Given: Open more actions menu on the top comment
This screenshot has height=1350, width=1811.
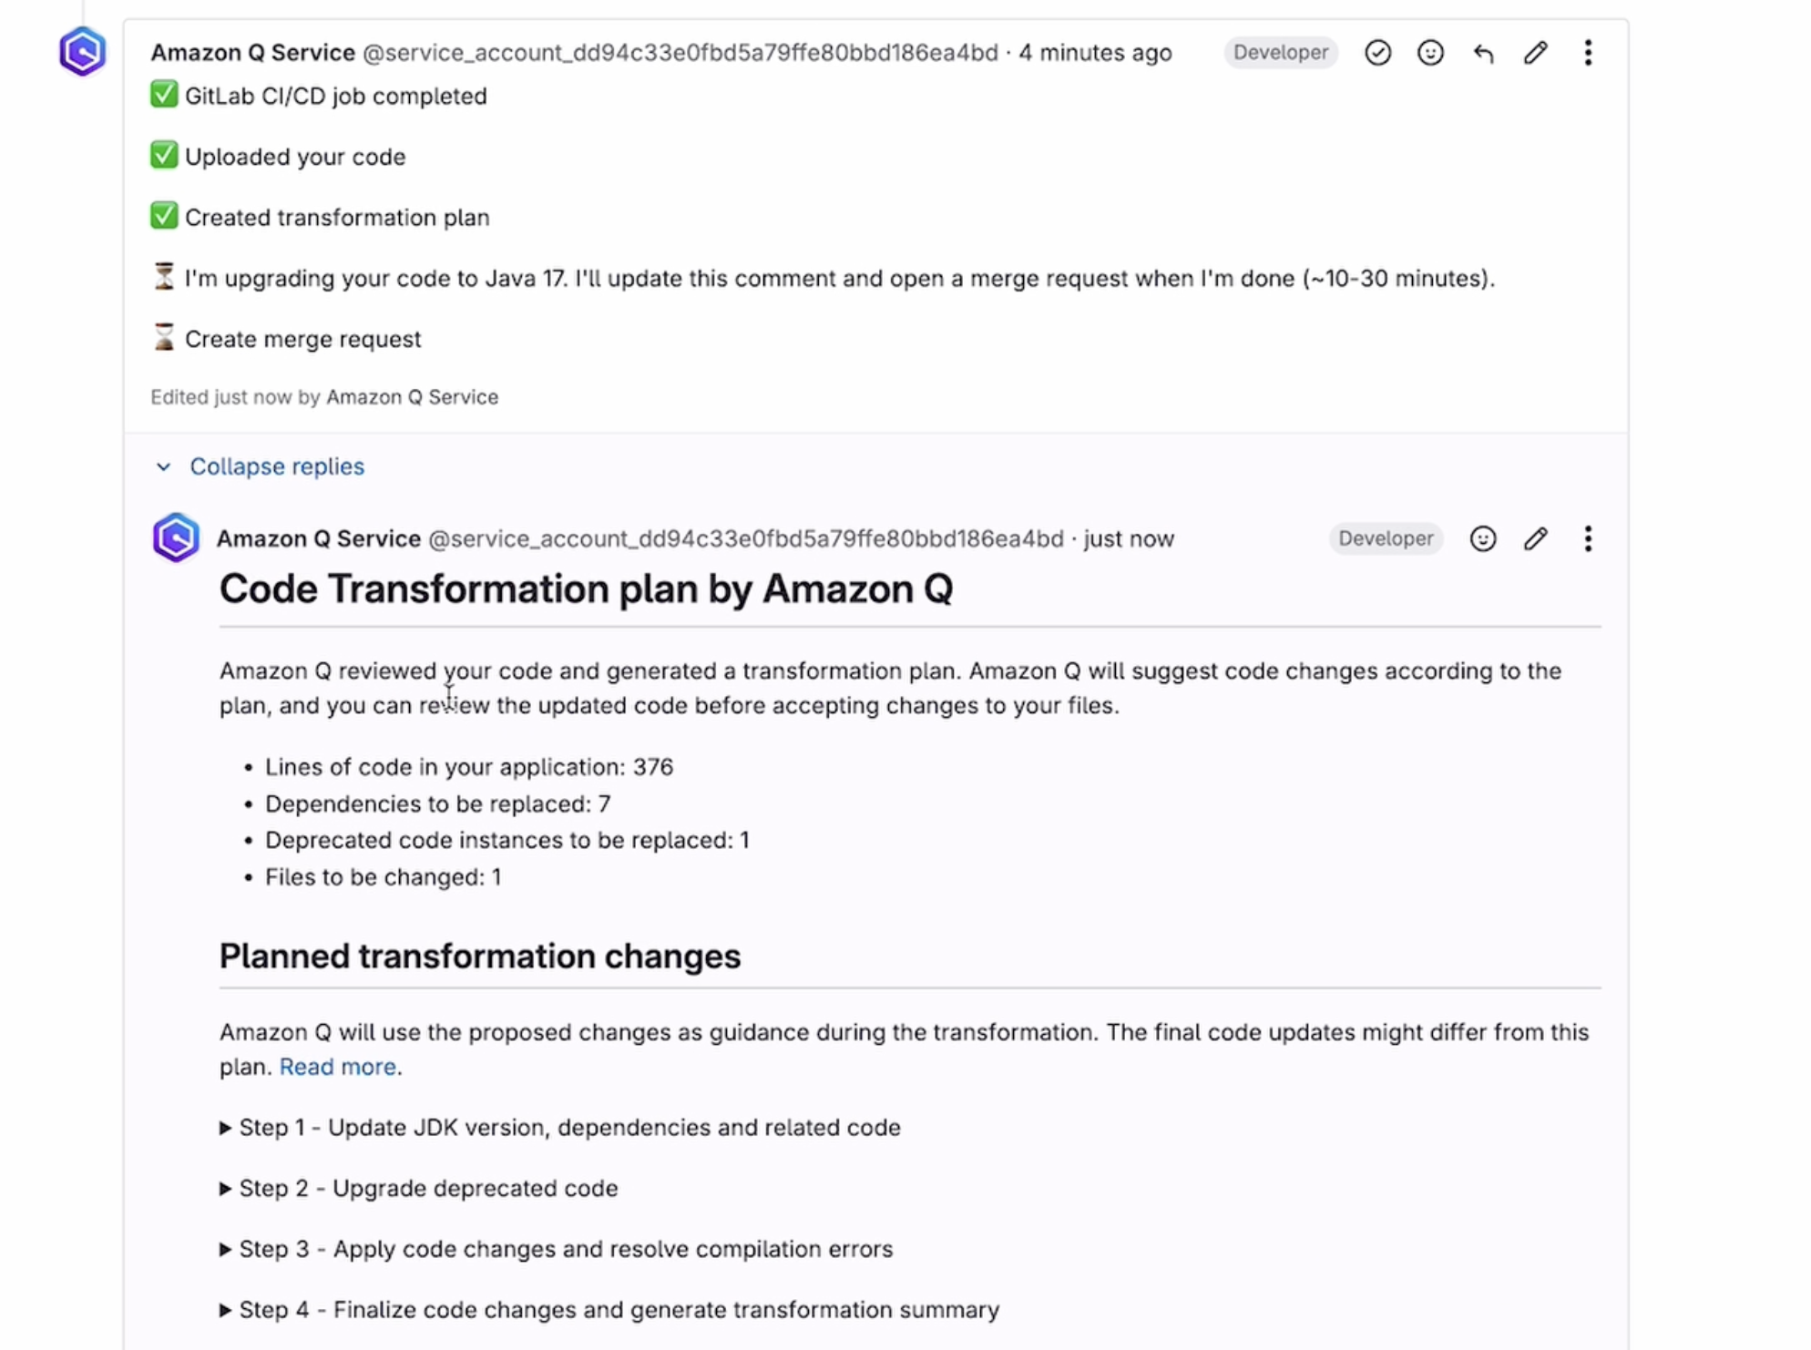Looking at the screenshot, I should [1588, 53].
